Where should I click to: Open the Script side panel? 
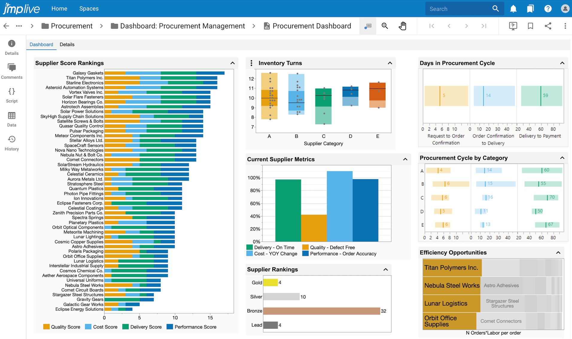point(12,95)
